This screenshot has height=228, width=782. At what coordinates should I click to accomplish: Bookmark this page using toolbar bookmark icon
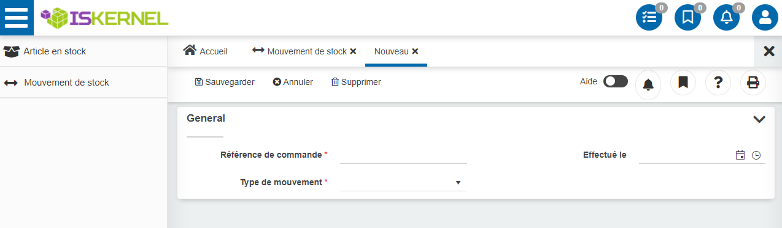pos(683,82)
